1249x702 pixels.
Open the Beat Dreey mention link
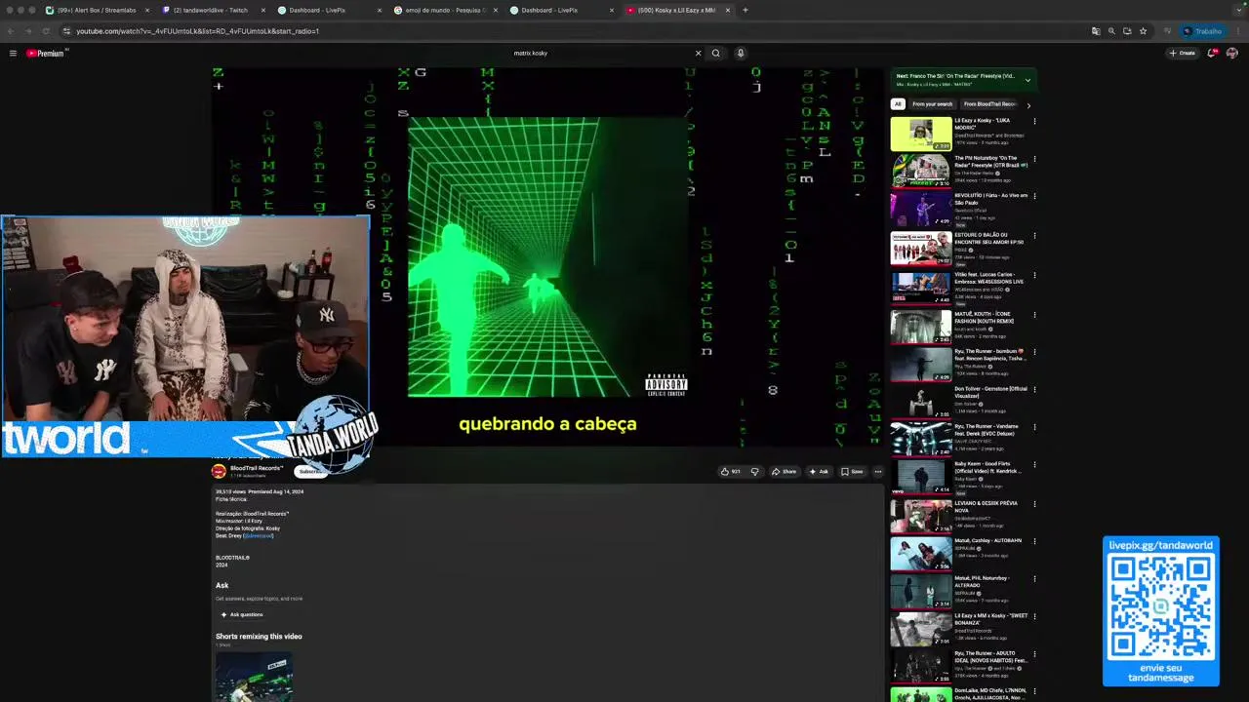(x=259, y=535)
